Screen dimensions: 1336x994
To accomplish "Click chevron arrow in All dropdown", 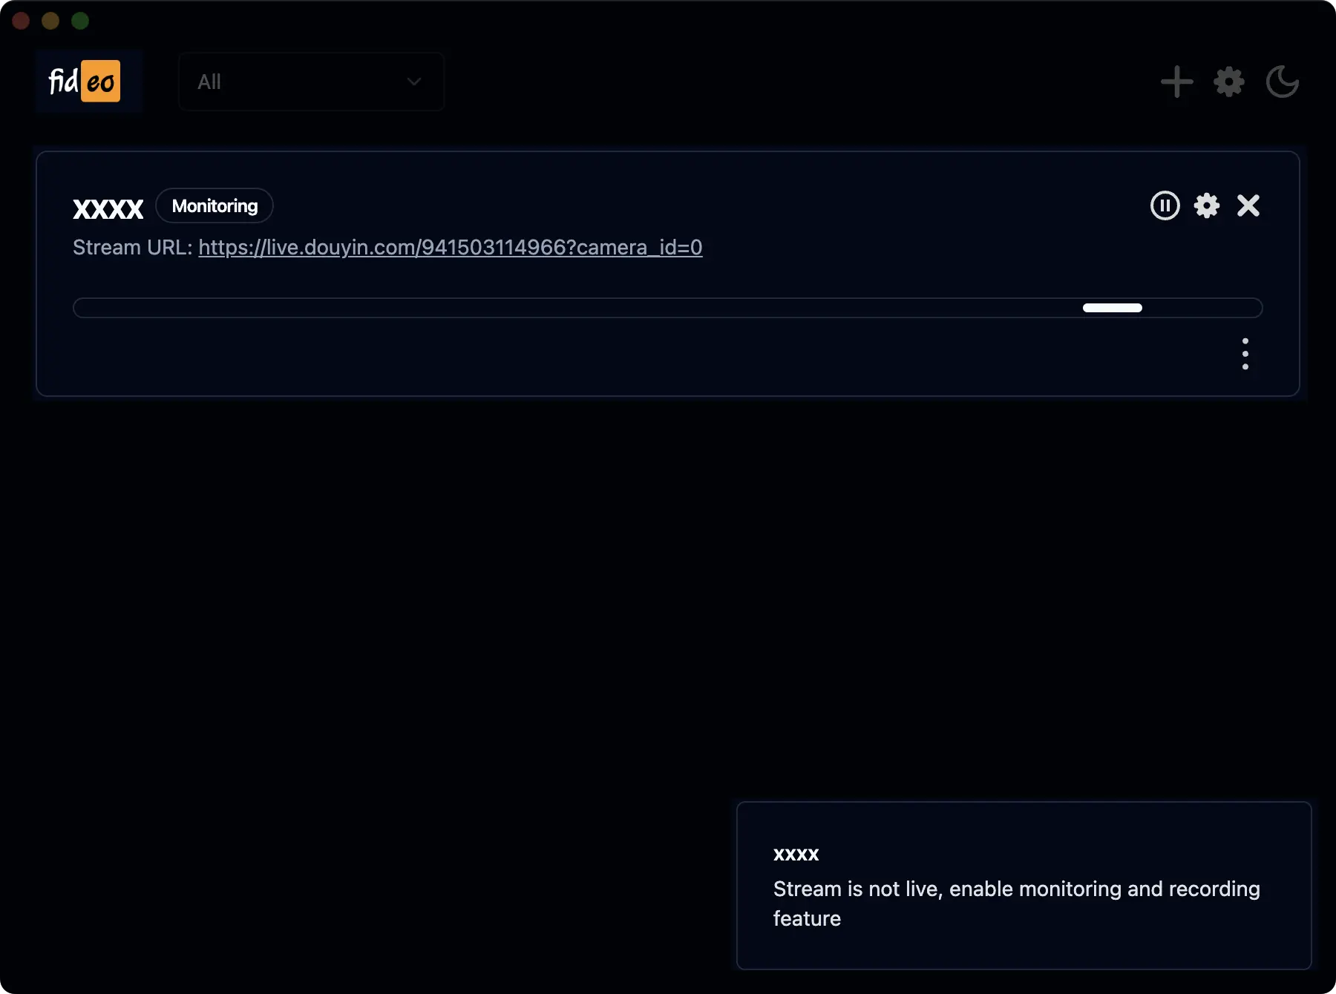I will click(414, 82).
